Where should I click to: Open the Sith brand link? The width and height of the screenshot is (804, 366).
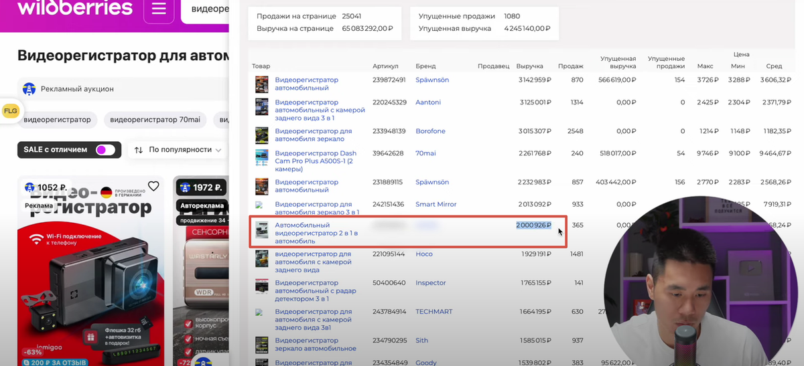[422, 340]
